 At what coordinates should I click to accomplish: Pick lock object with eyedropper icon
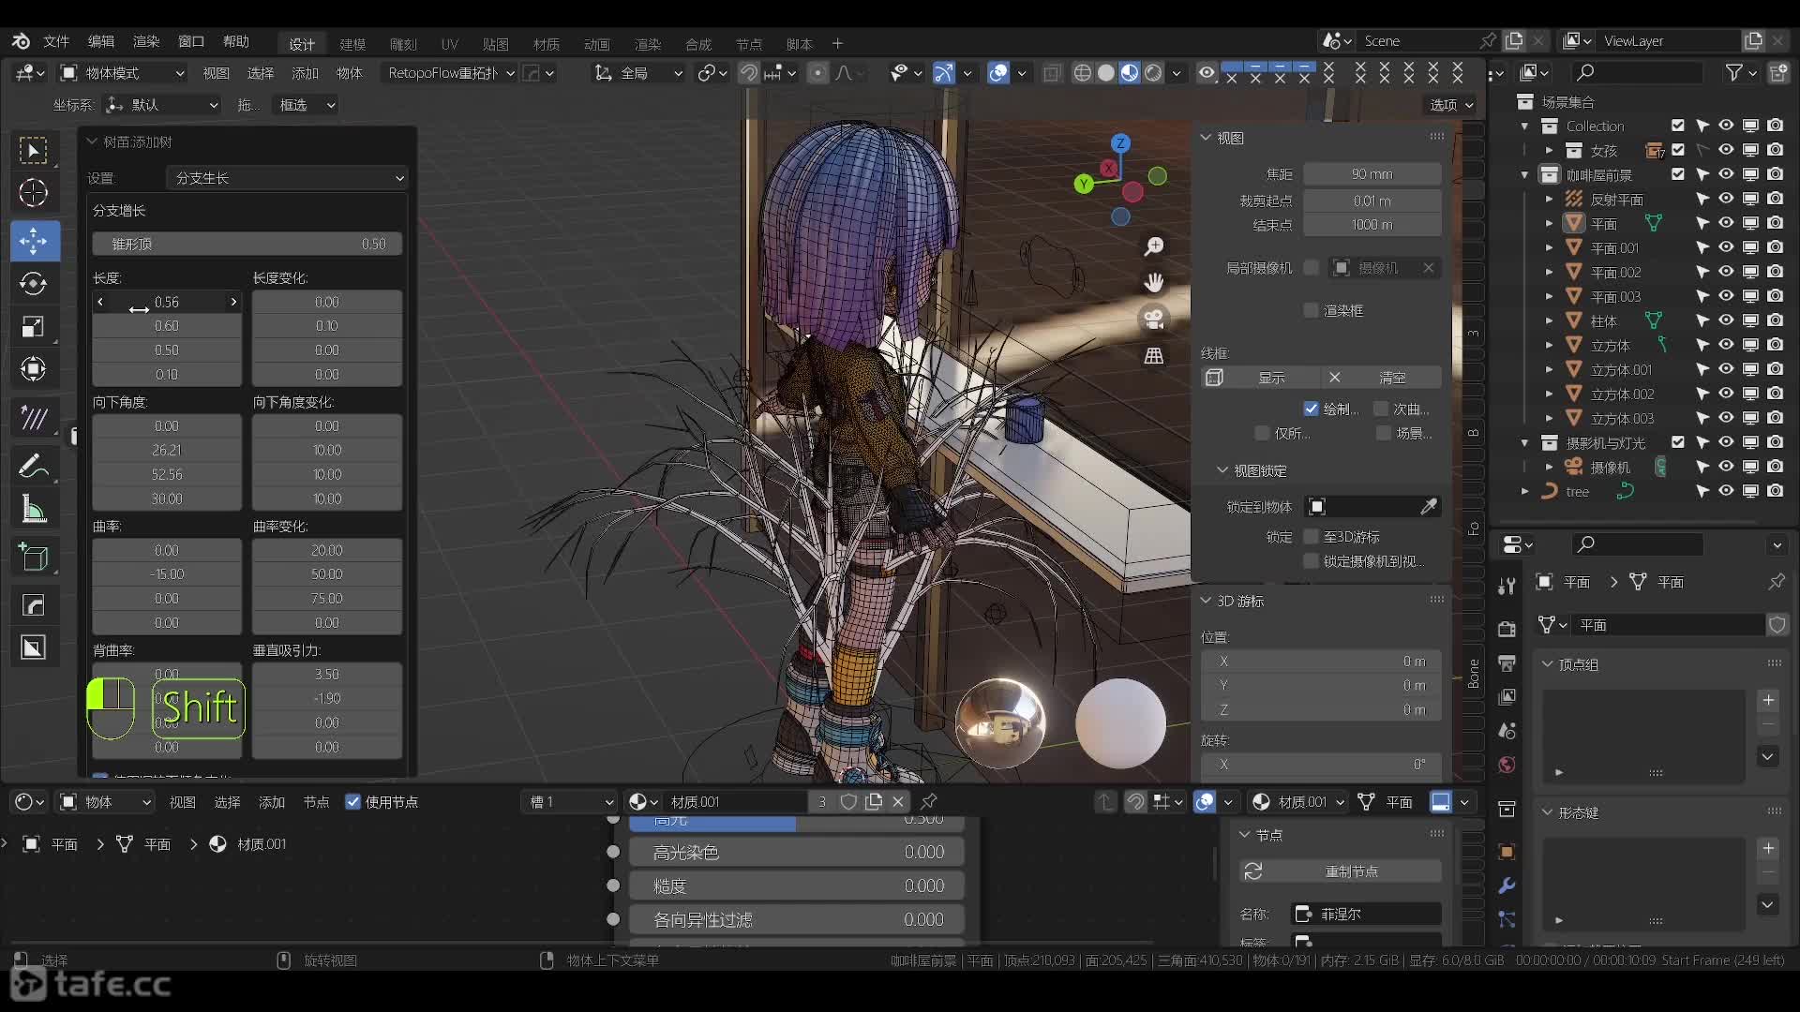(x=1428, y=507)
